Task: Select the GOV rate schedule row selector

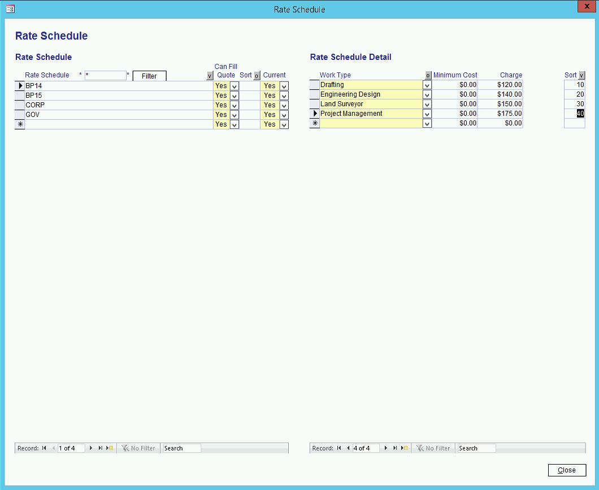Action: tap(20, 115)
